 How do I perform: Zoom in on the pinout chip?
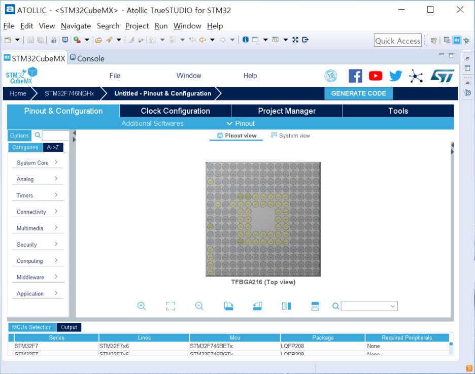click(142, 306)
